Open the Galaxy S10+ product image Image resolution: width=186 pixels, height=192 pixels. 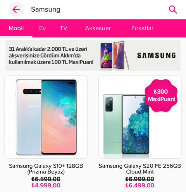(46, 117)
